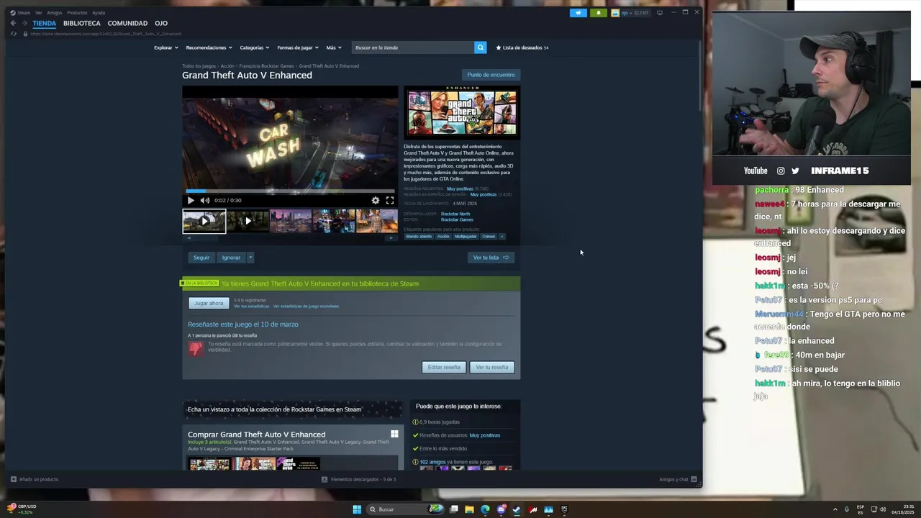The height and width of the screenshot is (518, 921).
Task: Open the Ayuda menu
Action: (x=99, y=12)
